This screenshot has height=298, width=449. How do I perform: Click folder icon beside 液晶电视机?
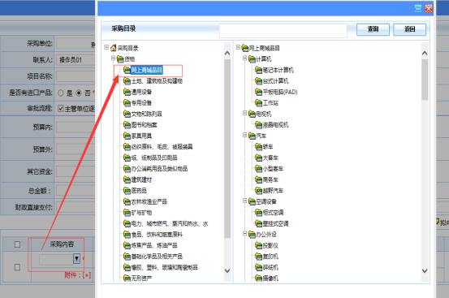(x=258, y=125)
